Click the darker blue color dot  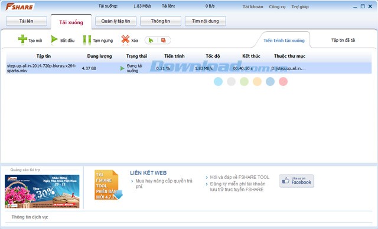(x=271, y=81)
